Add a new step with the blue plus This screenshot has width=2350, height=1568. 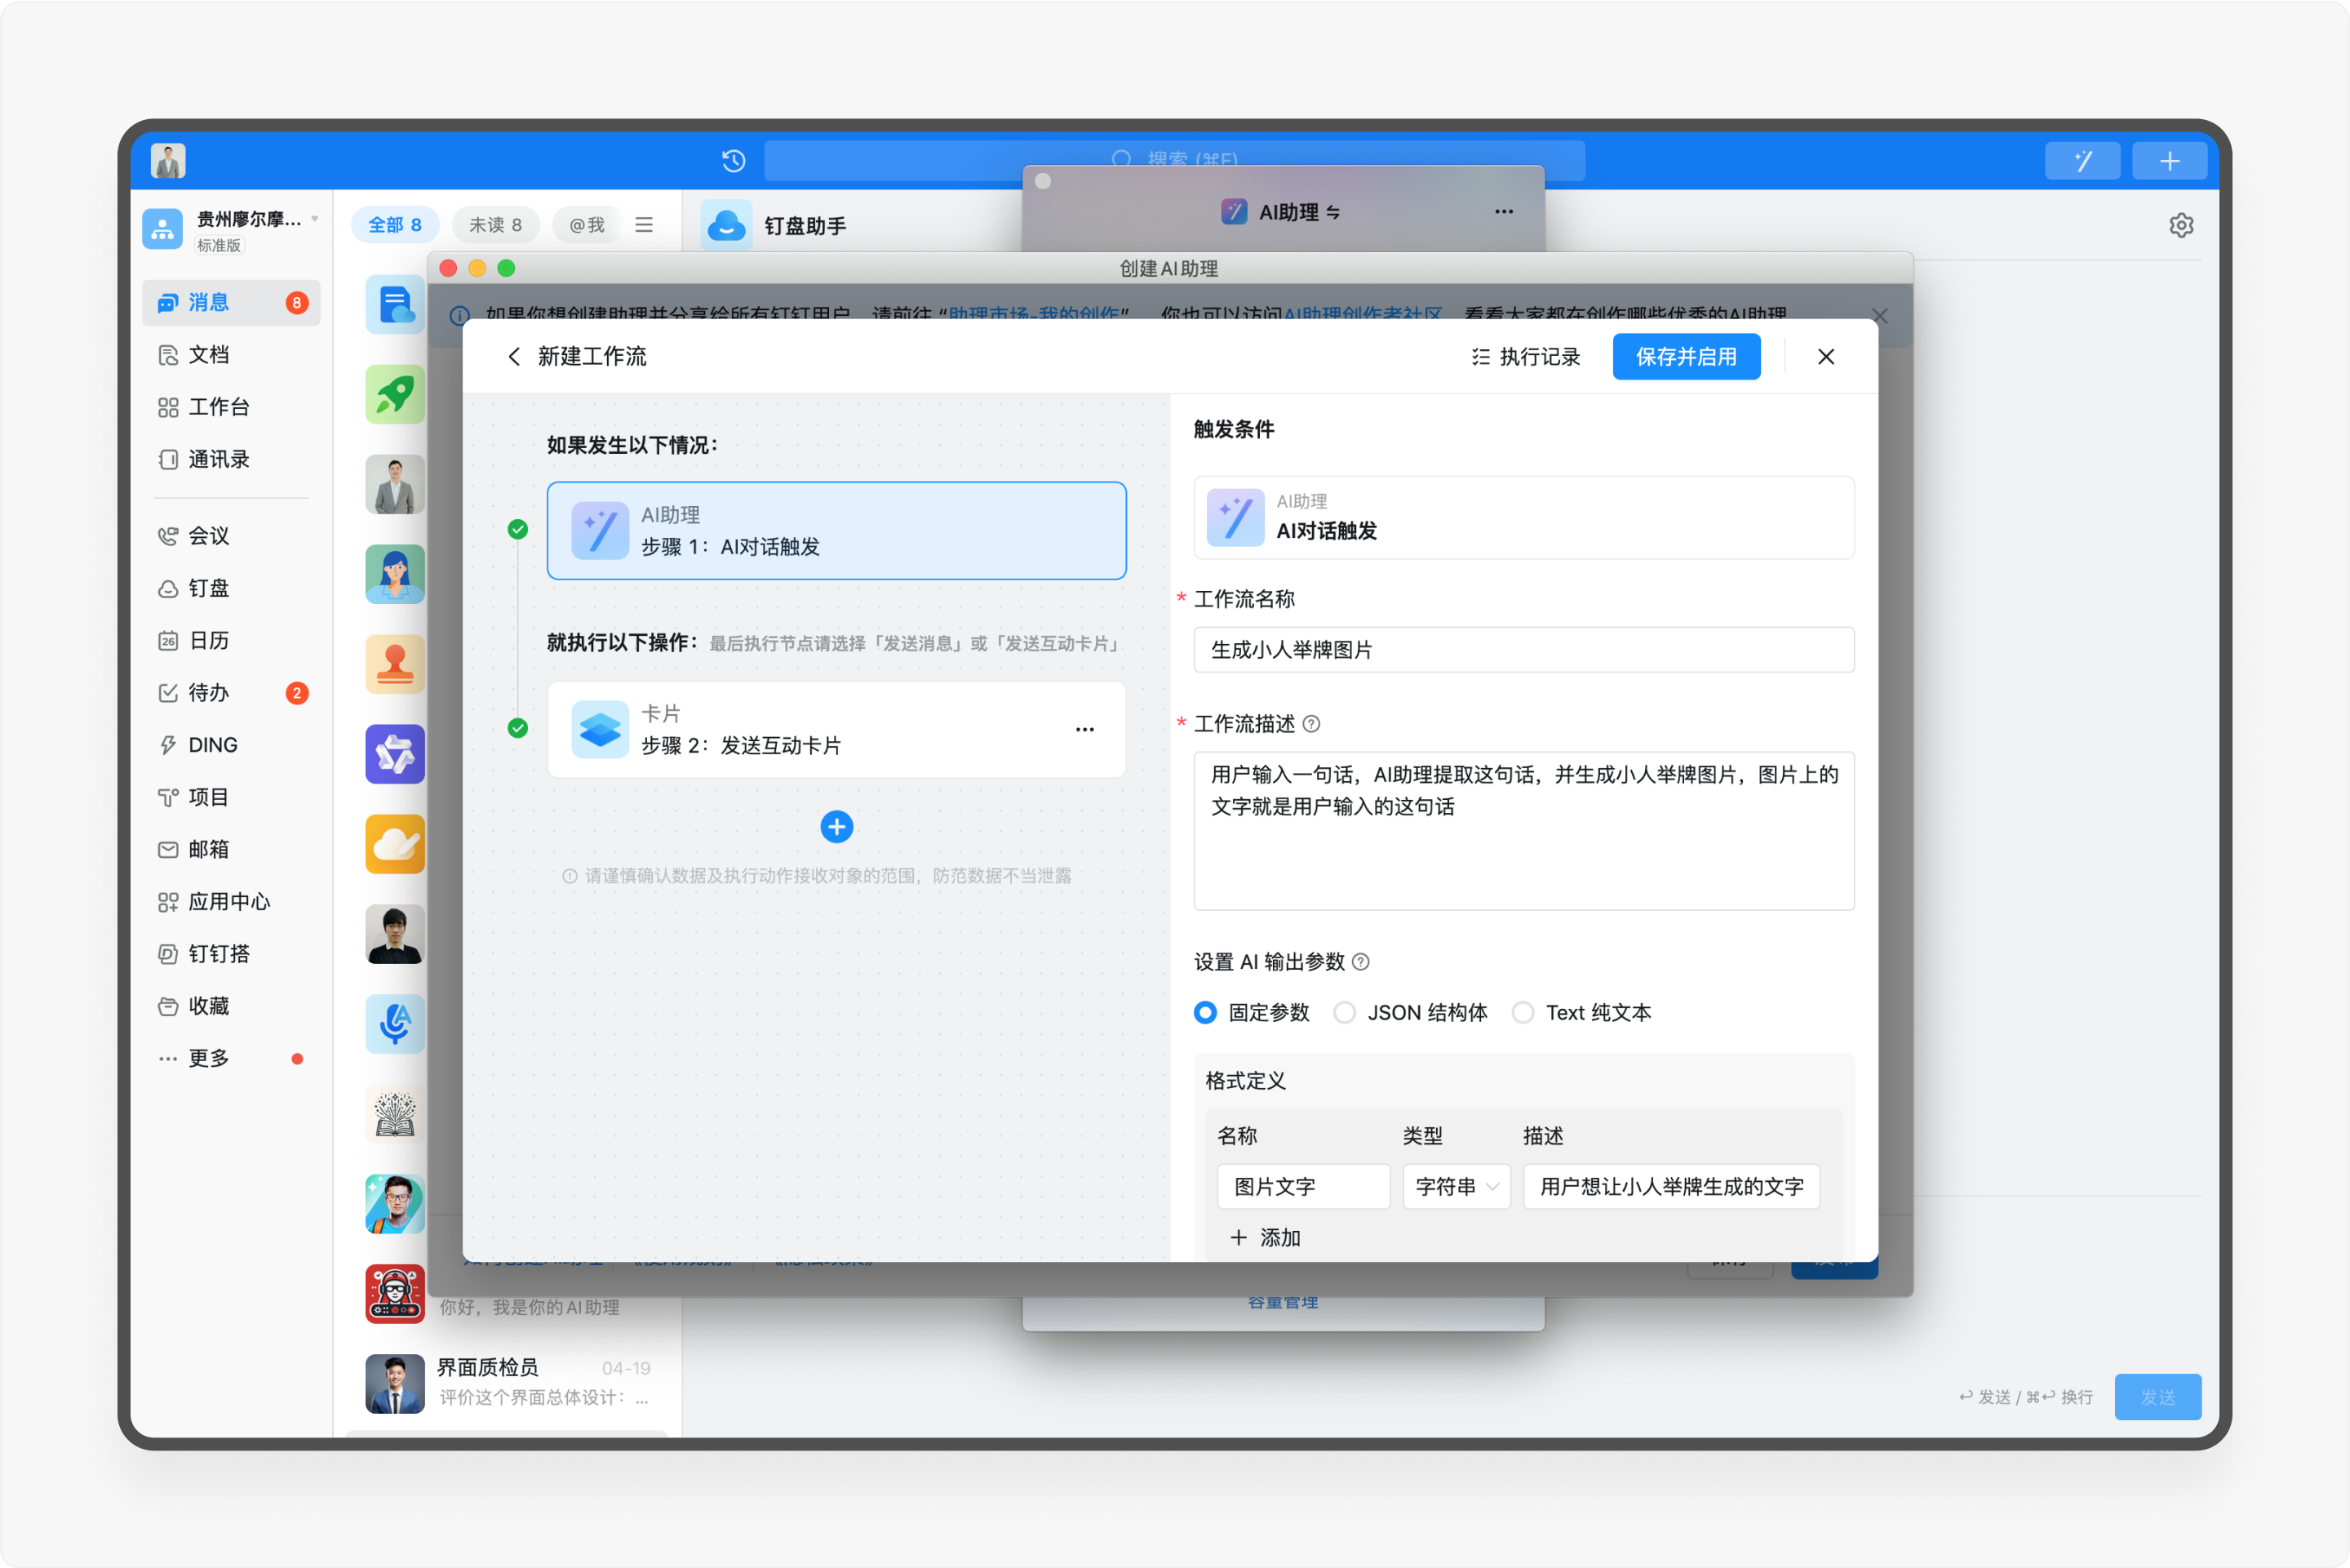pyautogui.click(x=836, y=827)
